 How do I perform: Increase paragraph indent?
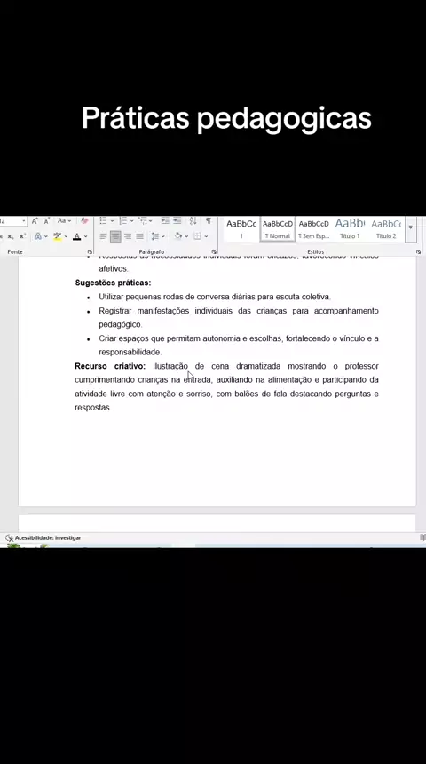(x=177, y=221)
